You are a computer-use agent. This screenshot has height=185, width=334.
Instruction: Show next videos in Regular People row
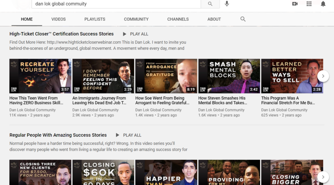(323, 177)
